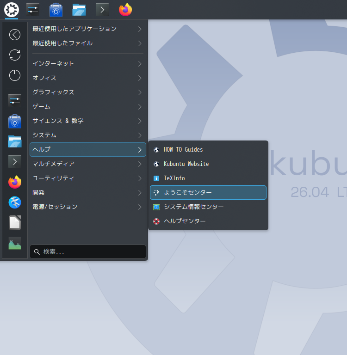Select the オフィス category label
The image size is (347, 355).
click(44, 78)
